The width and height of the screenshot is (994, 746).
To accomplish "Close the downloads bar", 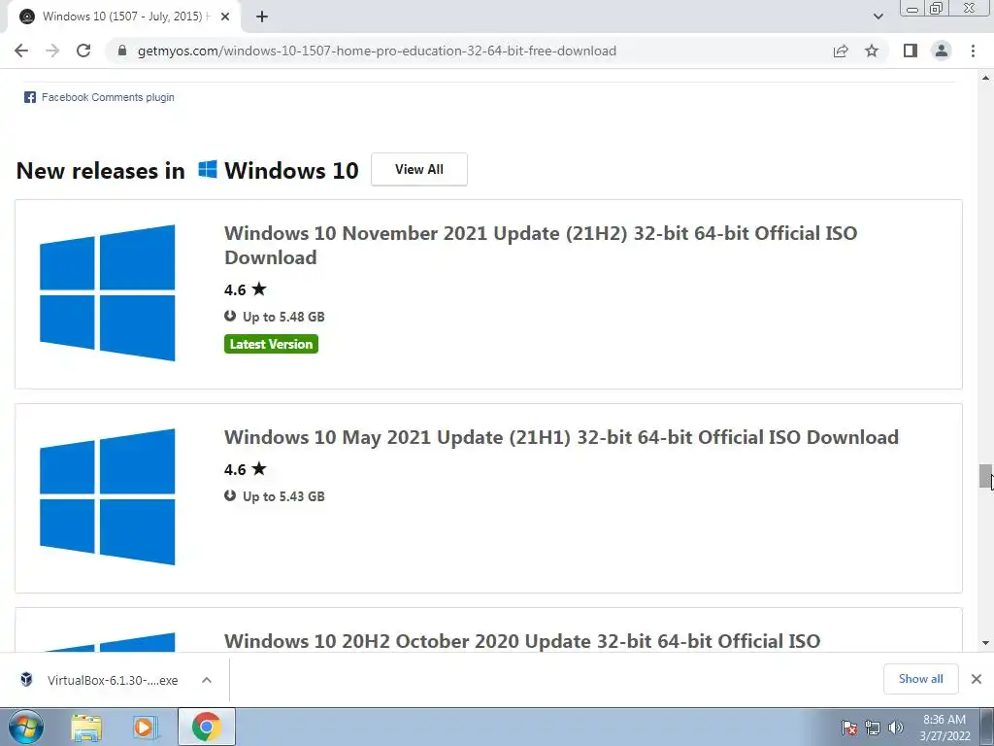I will [x=977, y=679].
